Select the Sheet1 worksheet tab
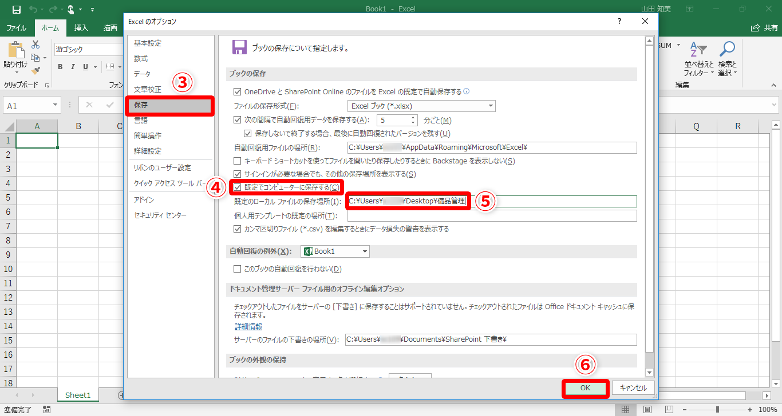Viewport: 782px width, 416px height. point(78,395)
